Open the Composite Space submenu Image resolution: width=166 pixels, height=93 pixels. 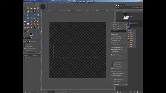tap(119, 27)
